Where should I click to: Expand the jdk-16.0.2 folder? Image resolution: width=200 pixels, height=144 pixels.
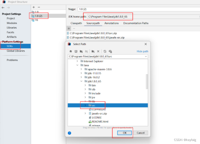click(81, 77)
